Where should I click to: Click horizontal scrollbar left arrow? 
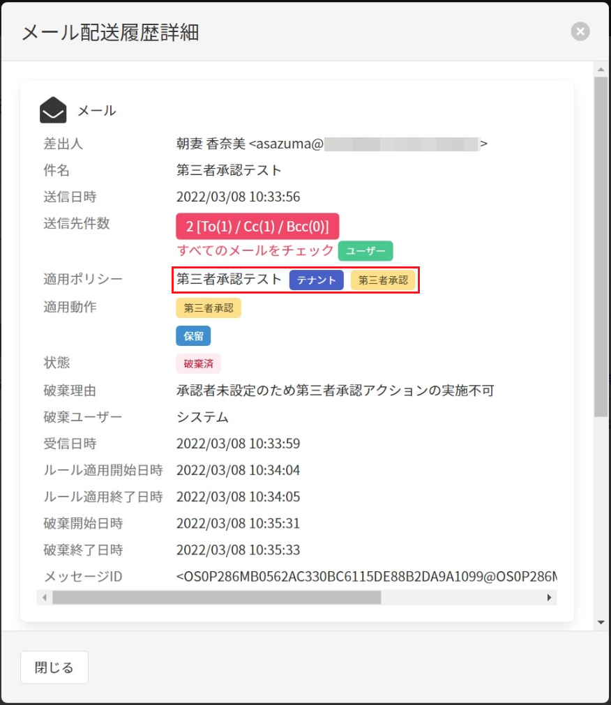[44, 598]
